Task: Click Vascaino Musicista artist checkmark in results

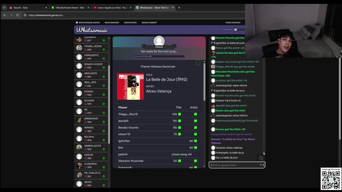Action: (x=196, y=161)
